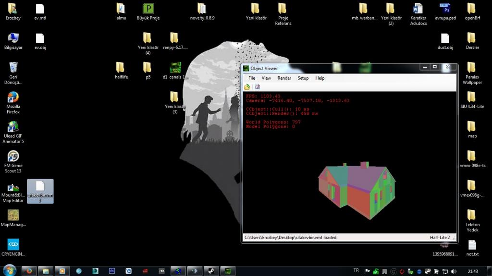Screen dimensions: 492x276
Task: Click the 'World Polygons: 797' readout
Action: pyautogui.click(x=273, y=122)
